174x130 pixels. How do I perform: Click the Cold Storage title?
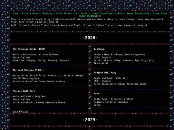[20, 112]
